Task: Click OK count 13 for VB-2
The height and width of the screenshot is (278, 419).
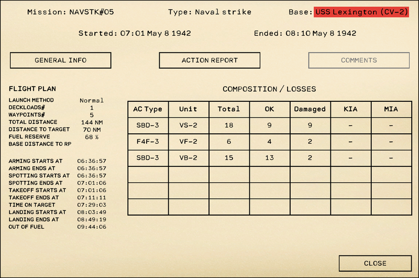Action: tap(269, 158)
